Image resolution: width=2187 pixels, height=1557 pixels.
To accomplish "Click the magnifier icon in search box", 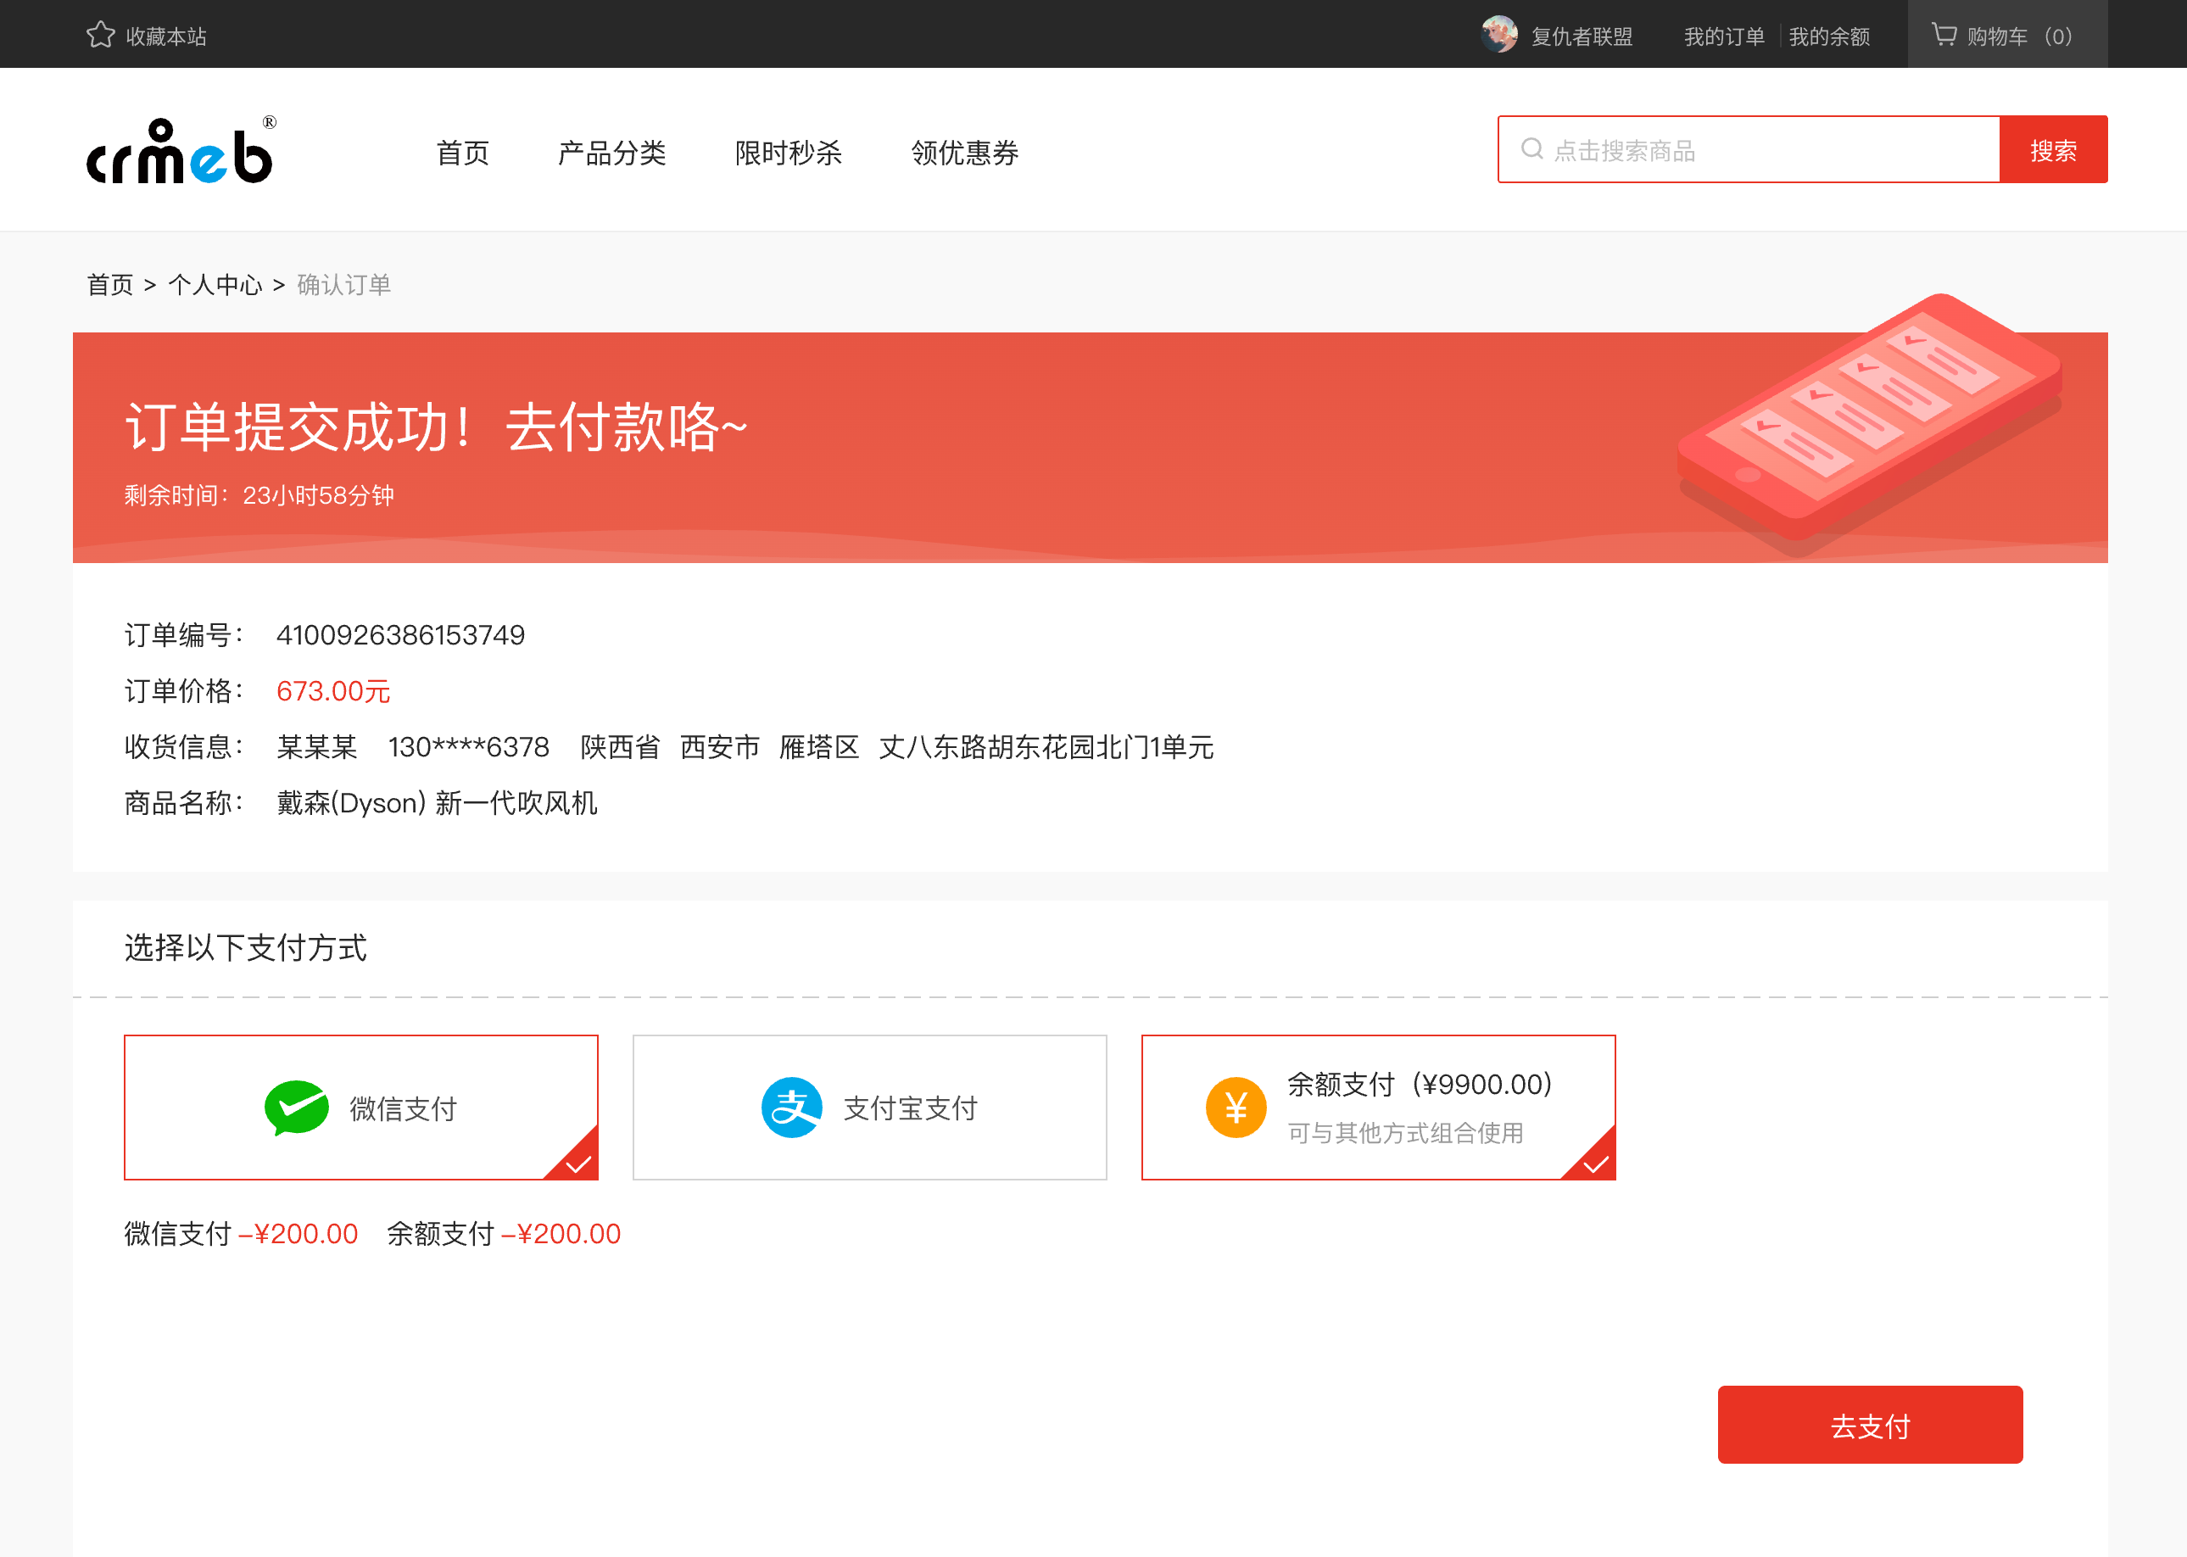I will pyautogui.click(x=1532, y=148).
